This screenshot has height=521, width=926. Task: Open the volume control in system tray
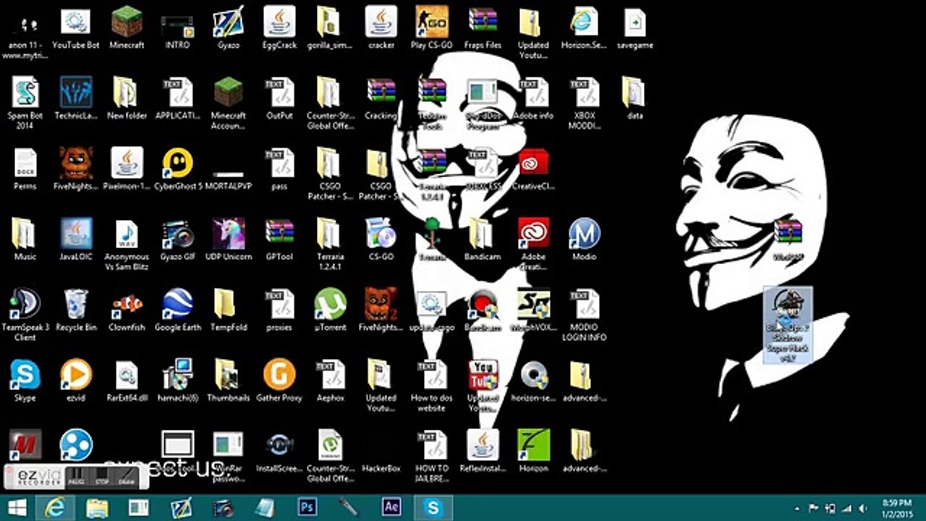(862, 508)
